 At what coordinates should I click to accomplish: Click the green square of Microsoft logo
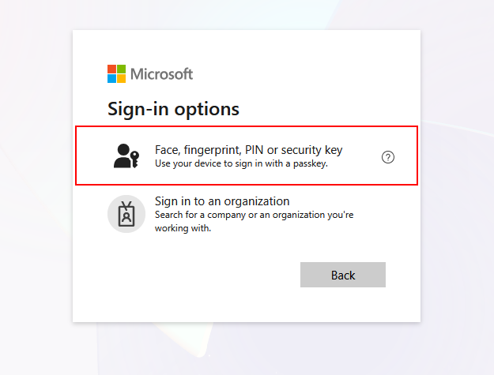tap(121, 69)
